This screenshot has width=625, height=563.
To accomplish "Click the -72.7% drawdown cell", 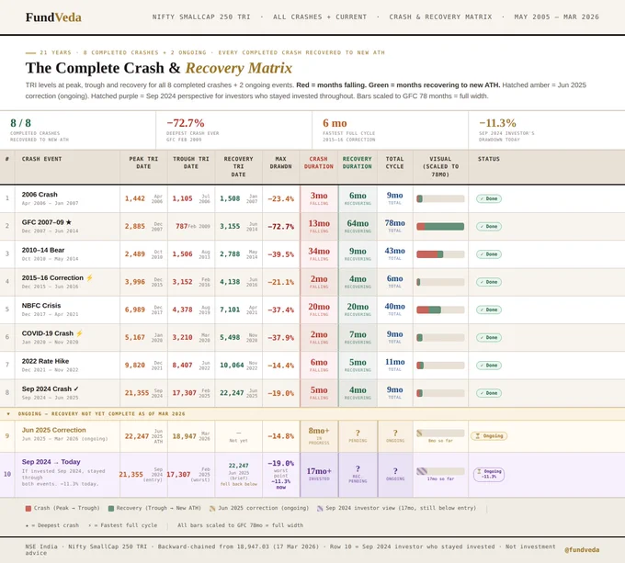I will point(280,227).
